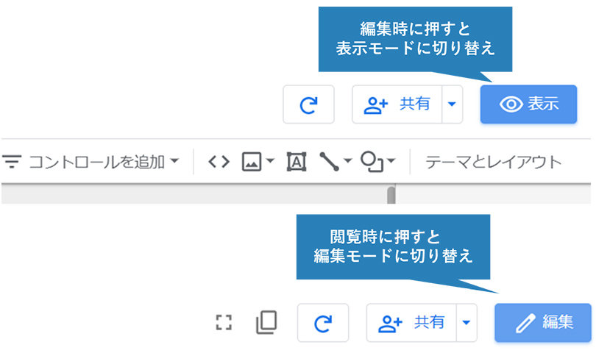Screen dimensions: 596x353
Task: Select the text box tool icon
Action: (x=297, y=162)
